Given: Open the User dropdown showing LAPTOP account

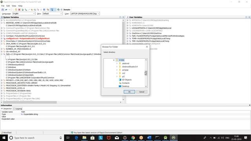Looking at the screenshot, I should point(85,14).
